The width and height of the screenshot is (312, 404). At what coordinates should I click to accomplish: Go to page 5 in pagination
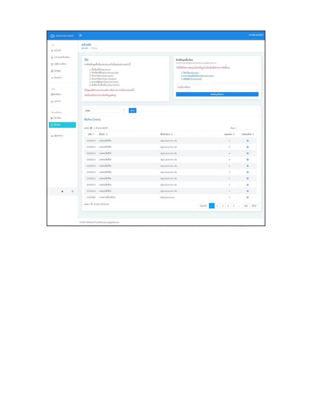pyautogui.click(x=233, y=206)
